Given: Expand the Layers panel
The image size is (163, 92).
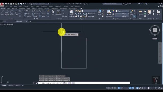Looking at the screenshot, I should click(x=83, y=19).
